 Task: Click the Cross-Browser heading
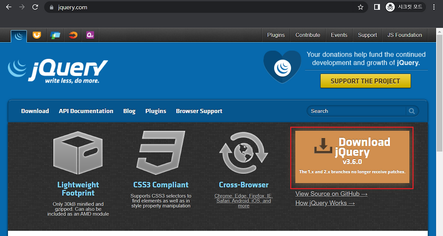click(244, 185)
